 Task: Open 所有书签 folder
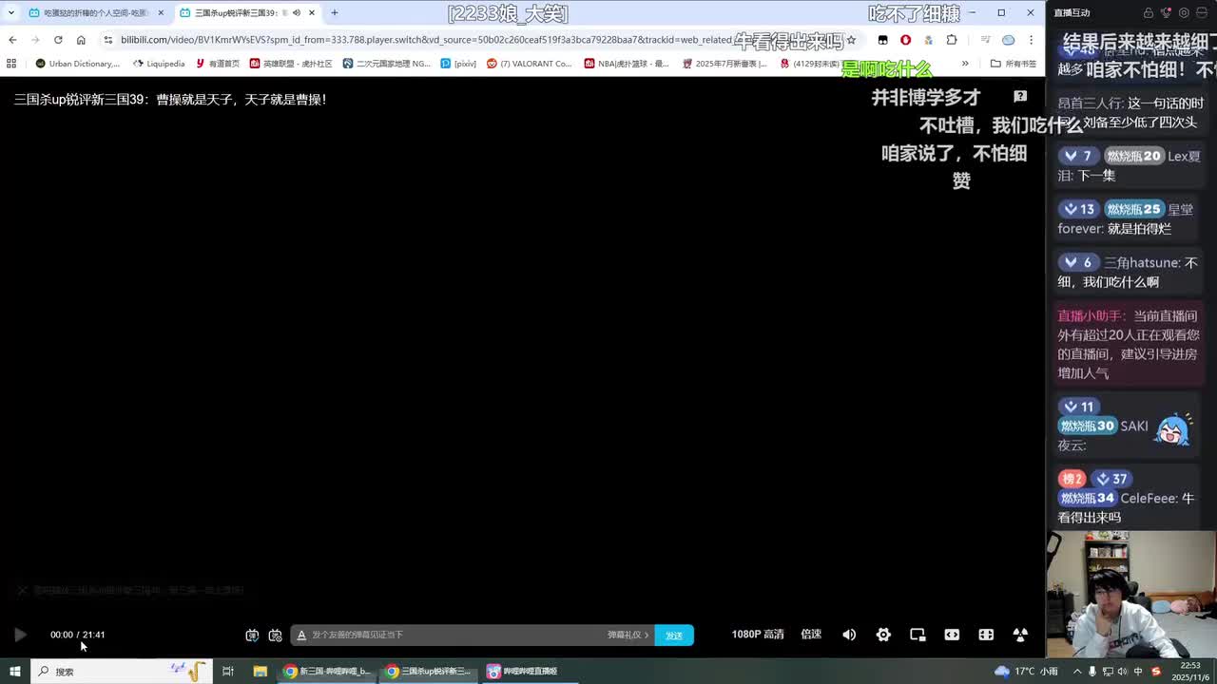[1014, 64]
